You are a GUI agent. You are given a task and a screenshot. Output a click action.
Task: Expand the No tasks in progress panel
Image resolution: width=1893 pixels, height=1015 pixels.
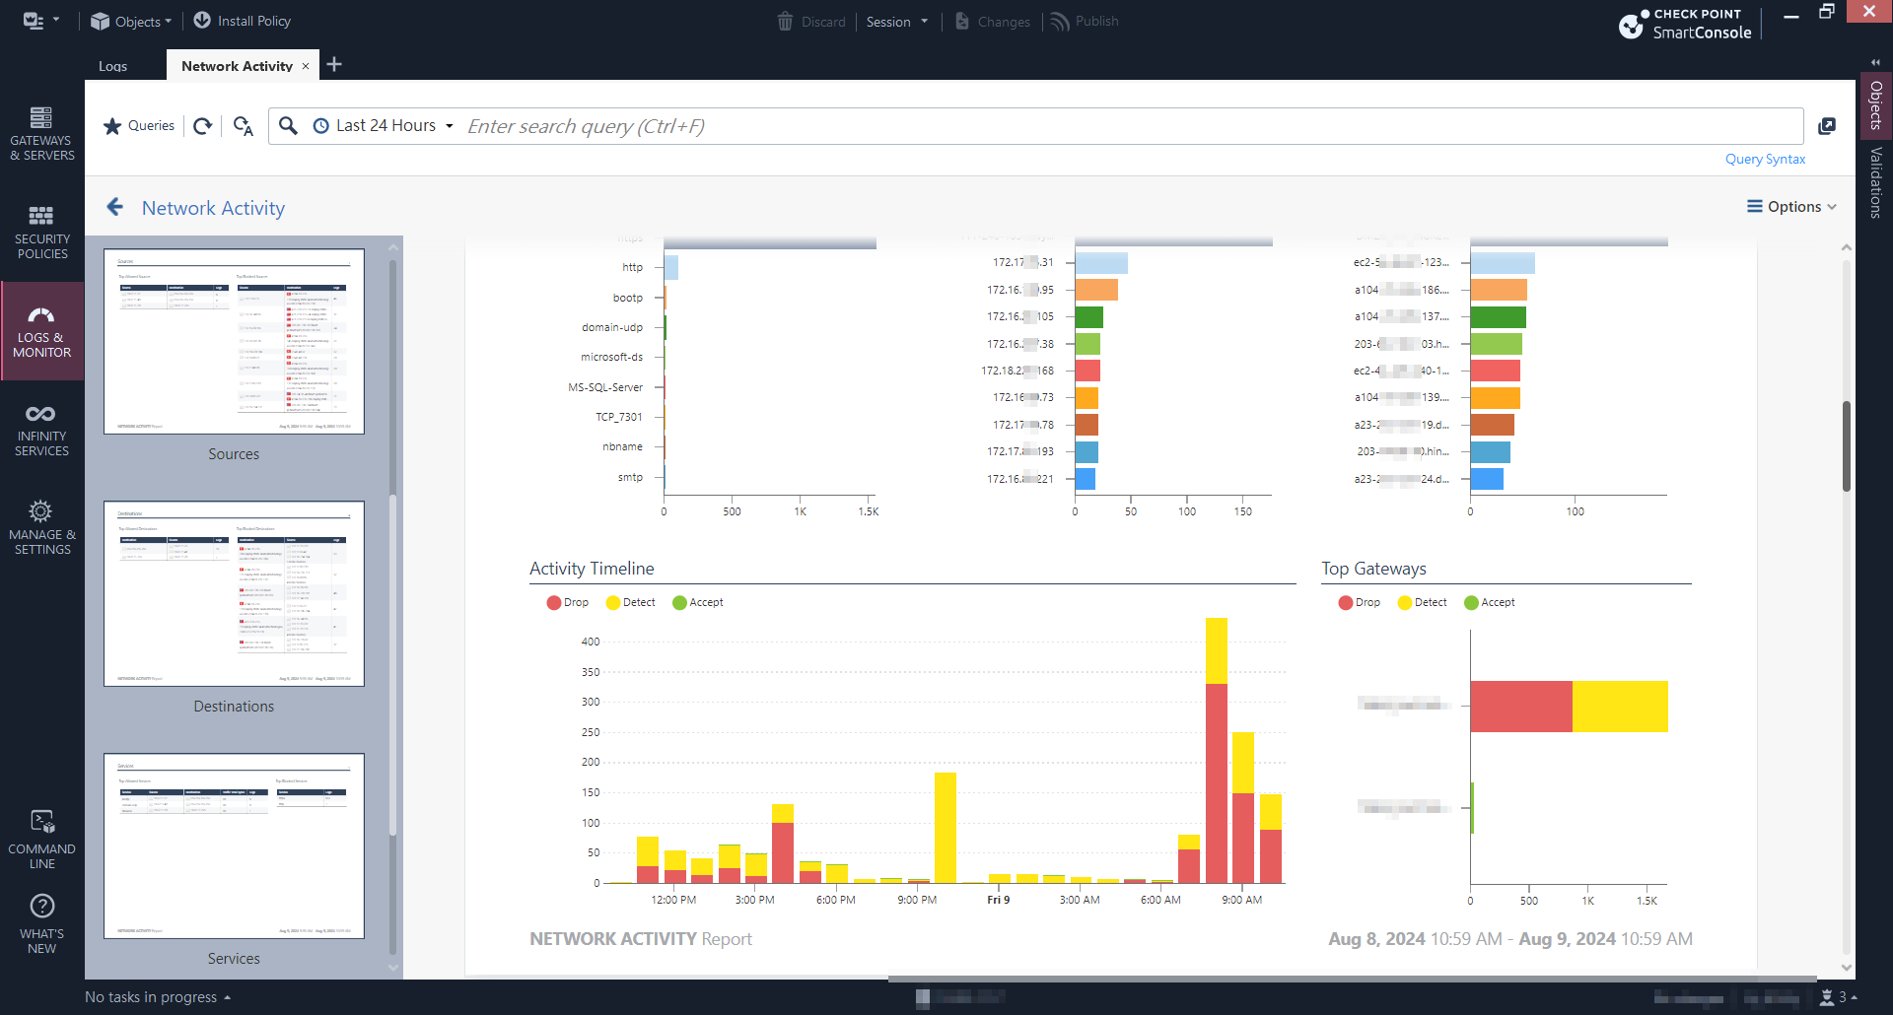(x=158, y=997)
